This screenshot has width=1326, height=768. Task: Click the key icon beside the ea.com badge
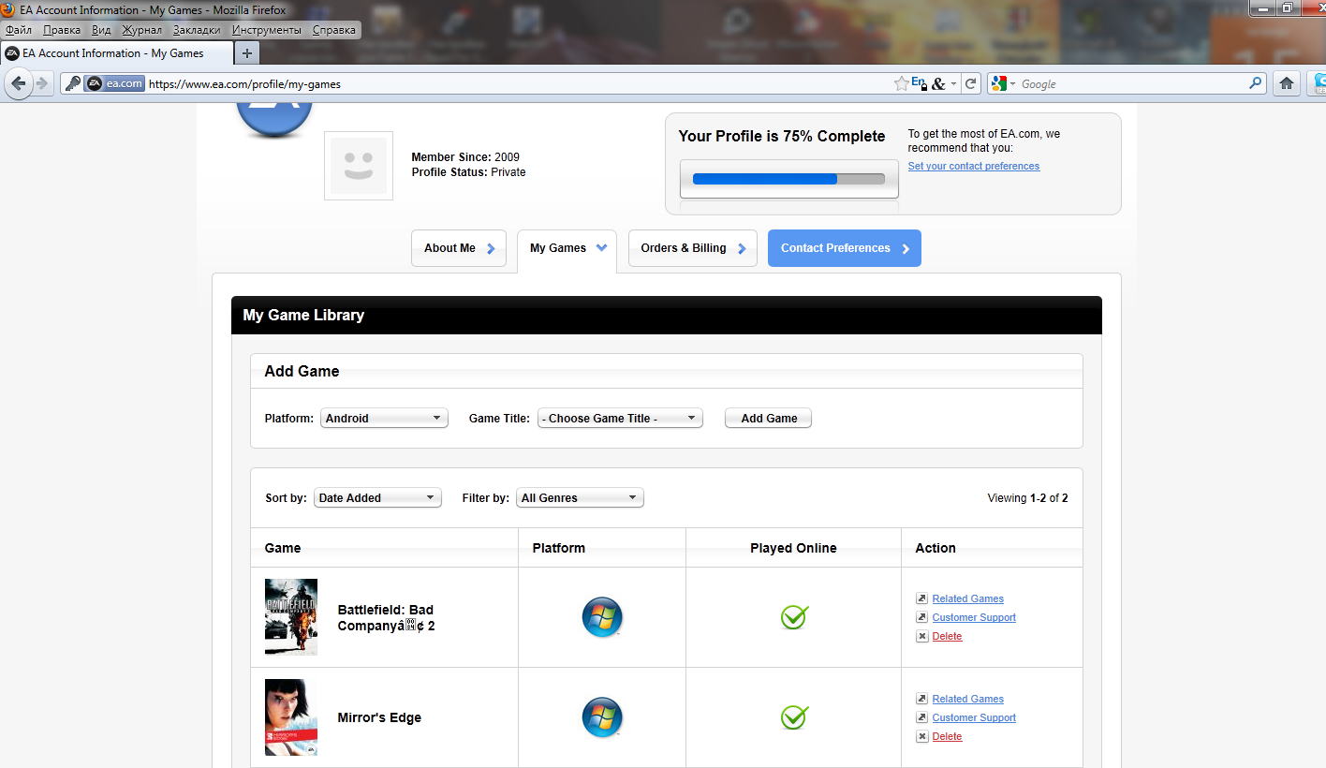coord(72,83)
